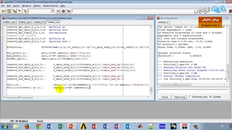Open Firefox from taskbar

[x=27, y=126]
